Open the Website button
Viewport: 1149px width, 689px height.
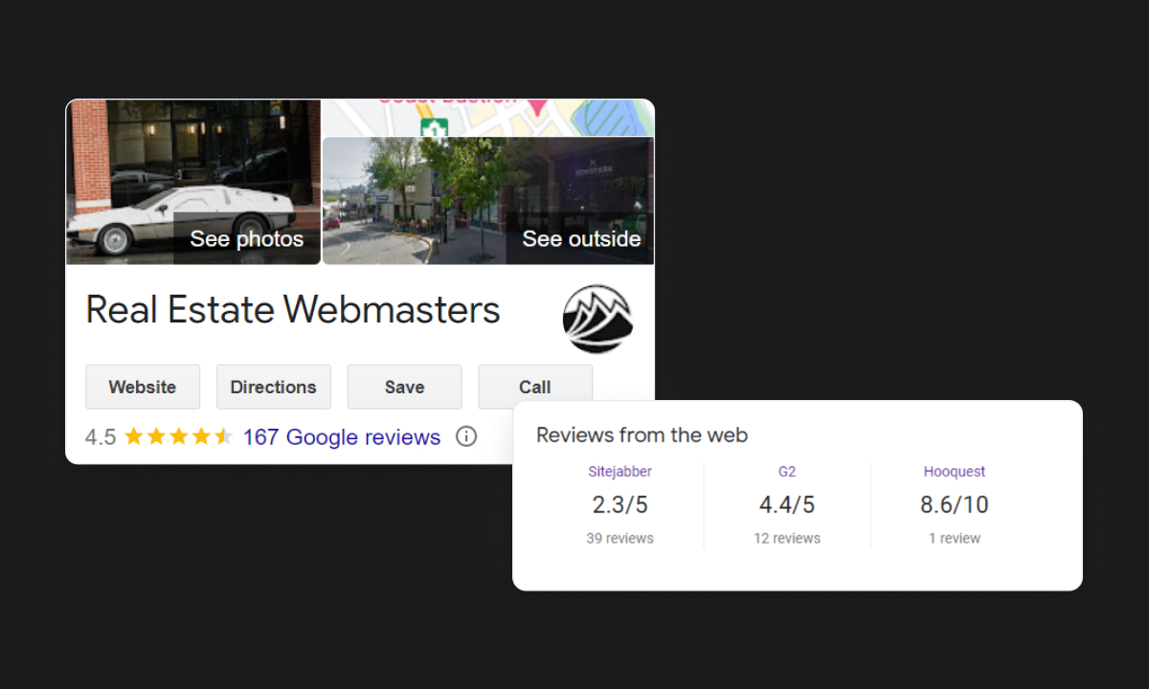pyautogui.click(x=143, y=387)
